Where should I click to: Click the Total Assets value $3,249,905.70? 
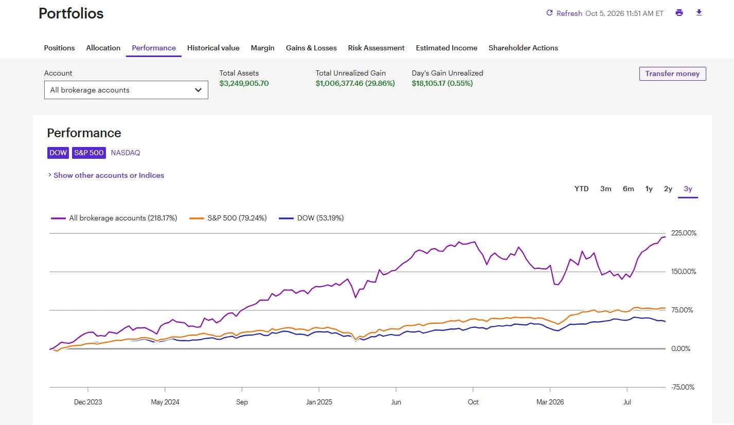[x=244, y=83]
